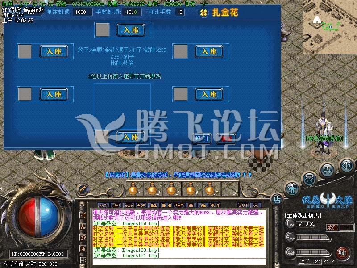Click the OUT button above chat
The height and width of the screenshot is (268, 357).
pyautogui.click(x=243, y=205)
